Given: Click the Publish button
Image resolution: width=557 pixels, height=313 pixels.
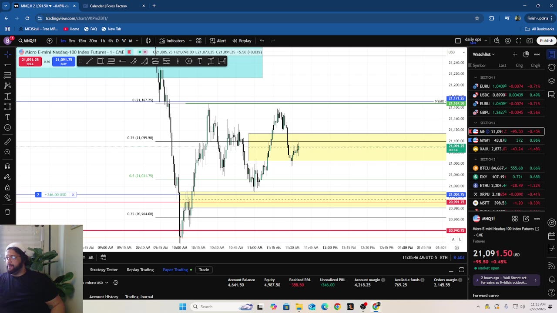Looking at the screenshot, I should [547, 41].
